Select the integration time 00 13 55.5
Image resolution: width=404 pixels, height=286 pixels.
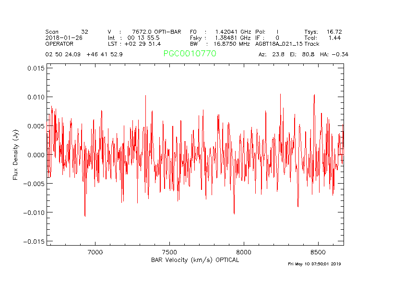click(x=140, y=37)
